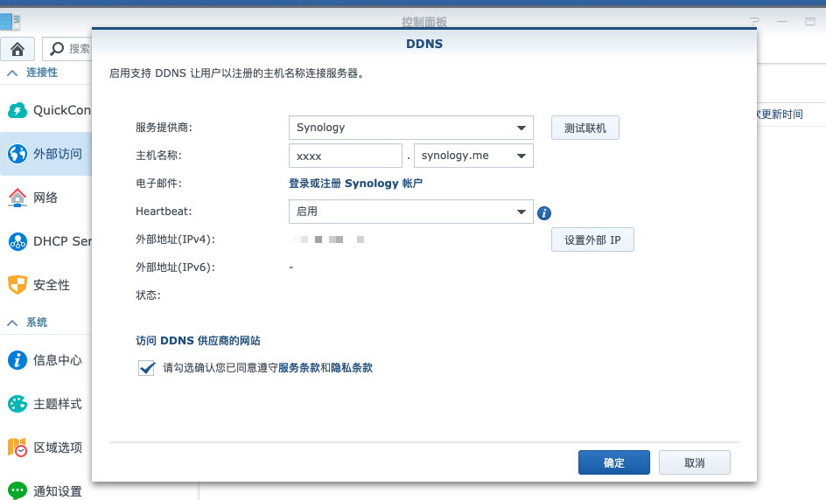Viewport: 826px width, 500px height.
Task: Click the Heartbeat info icon
Action: tap(544, 213)
